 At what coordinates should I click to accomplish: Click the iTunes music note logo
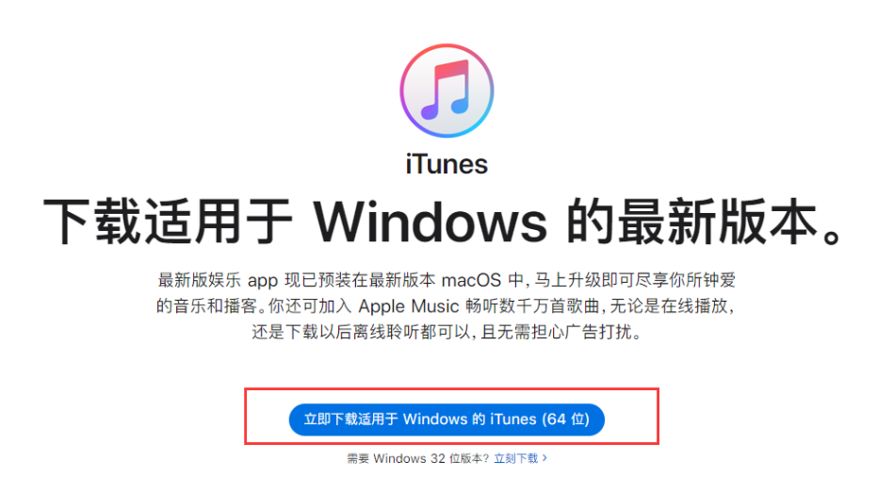tap(447, 90)
